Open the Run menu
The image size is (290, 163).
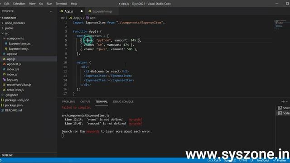(49, 4)
